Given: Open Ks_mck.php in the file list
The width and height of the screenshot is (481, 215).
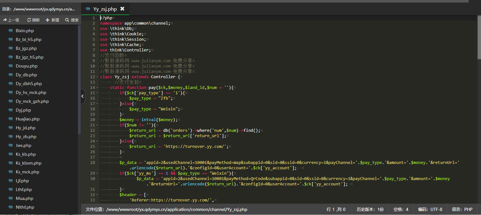Looking at the screenshot, I should pyautogui.click(x=27, y=172).
